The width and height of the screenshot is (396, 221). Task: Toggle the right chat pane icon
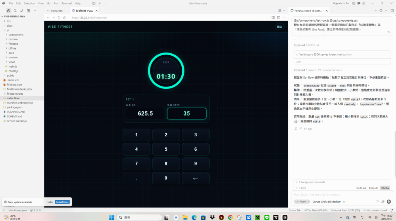[x=392, y=10]
